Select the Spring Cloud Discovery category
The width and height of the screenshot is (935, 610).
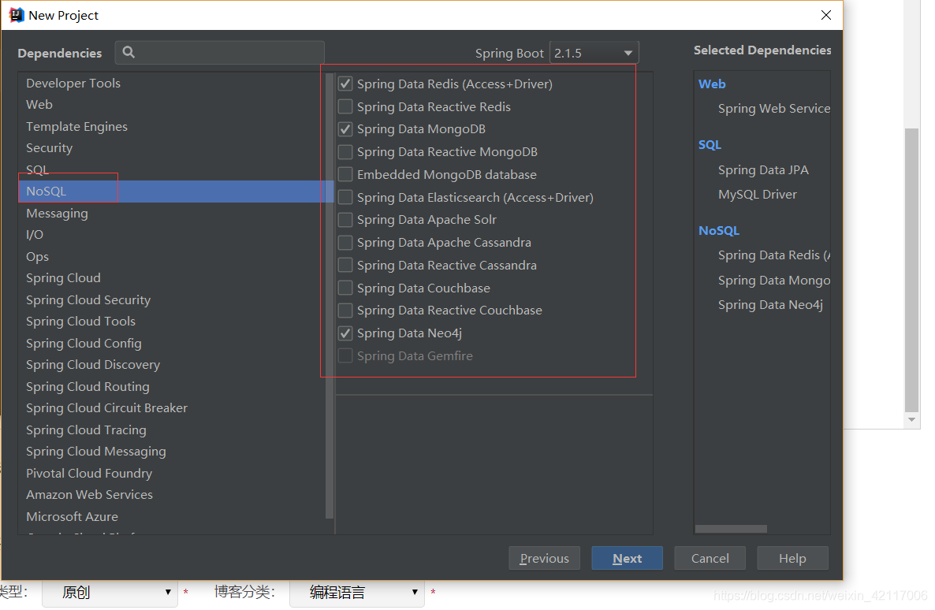coord(93,364)
